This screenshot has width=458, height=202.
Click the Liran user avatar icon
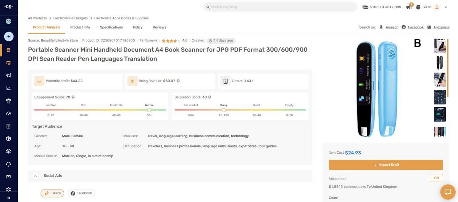click(437, 7)
